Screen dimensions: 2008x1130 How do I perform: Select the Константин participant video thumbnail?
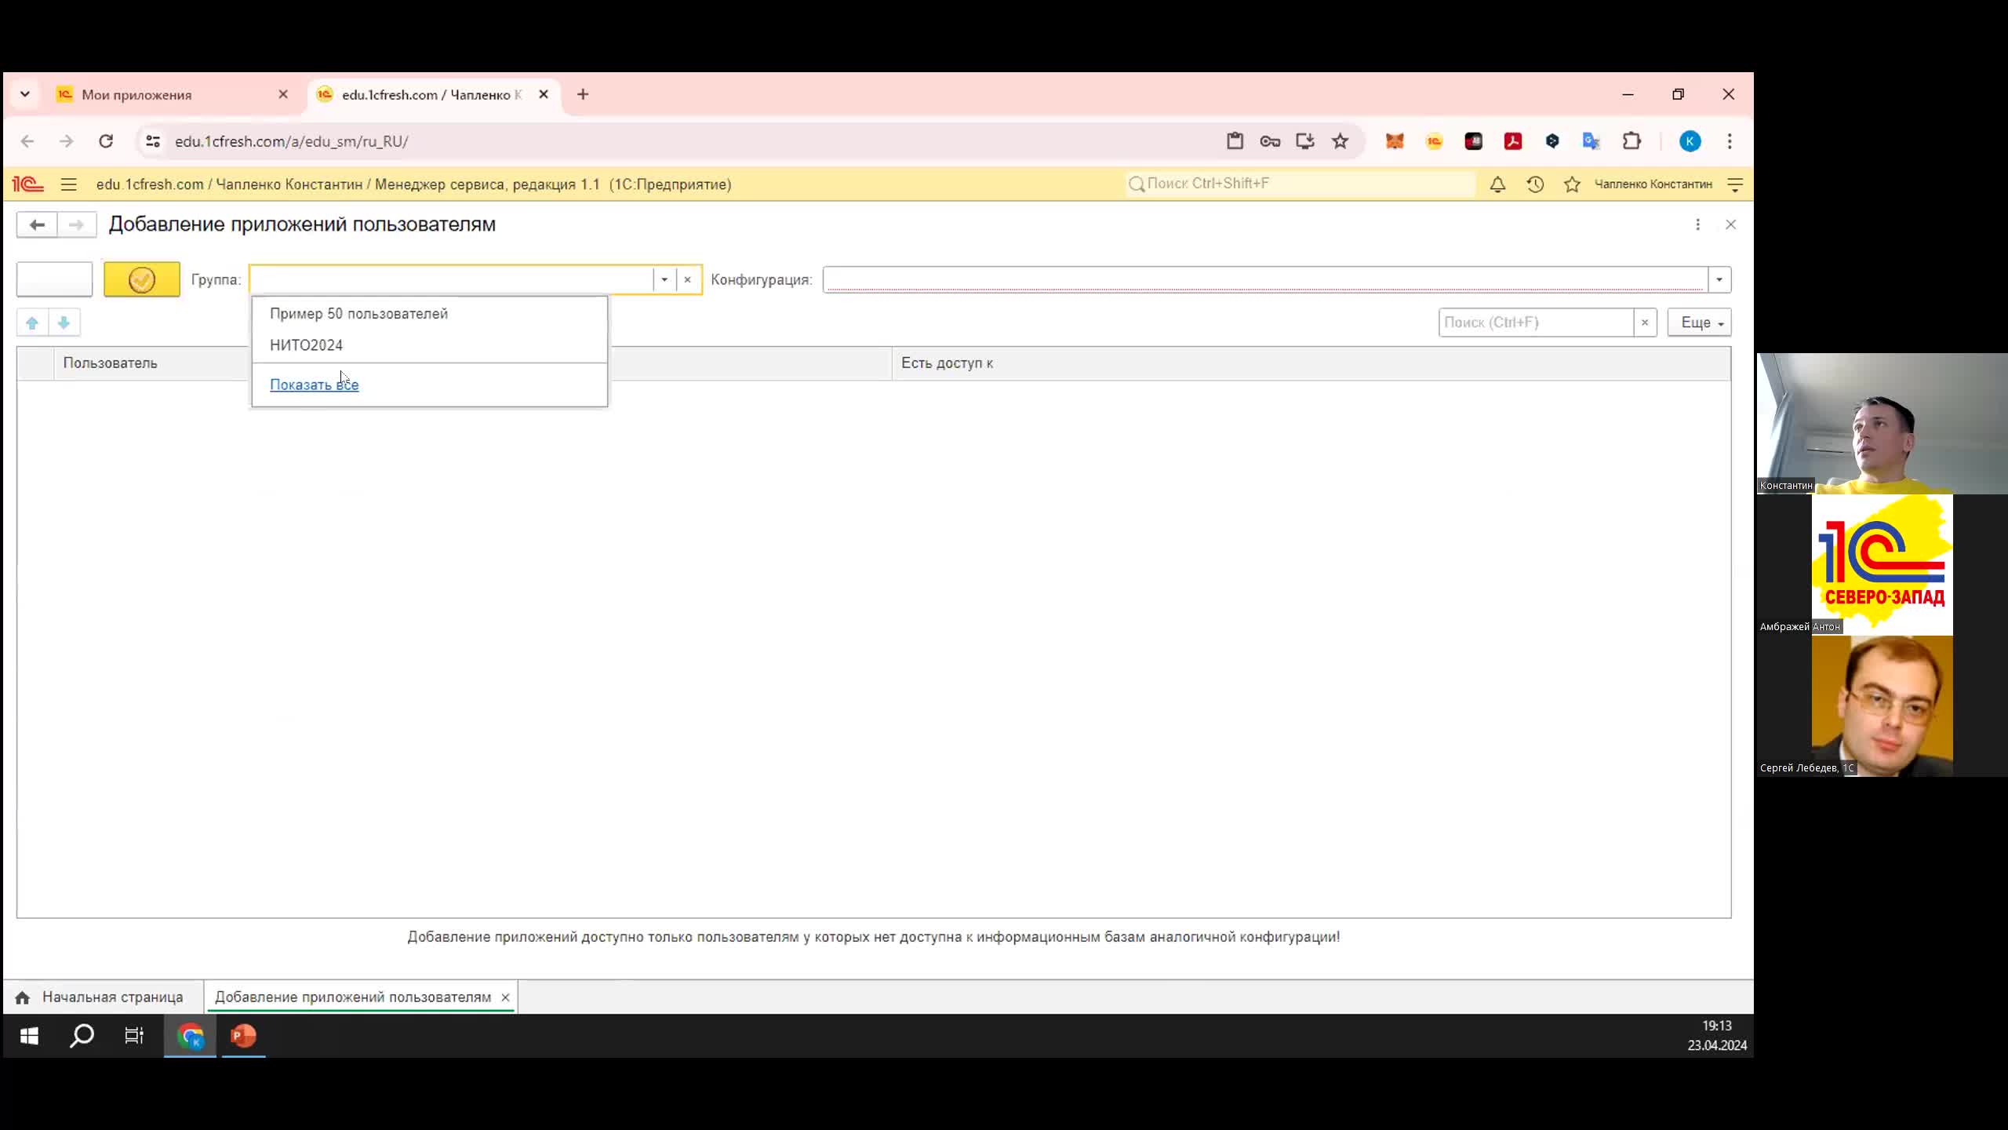pyautogui.click(x=1882, y=424)
